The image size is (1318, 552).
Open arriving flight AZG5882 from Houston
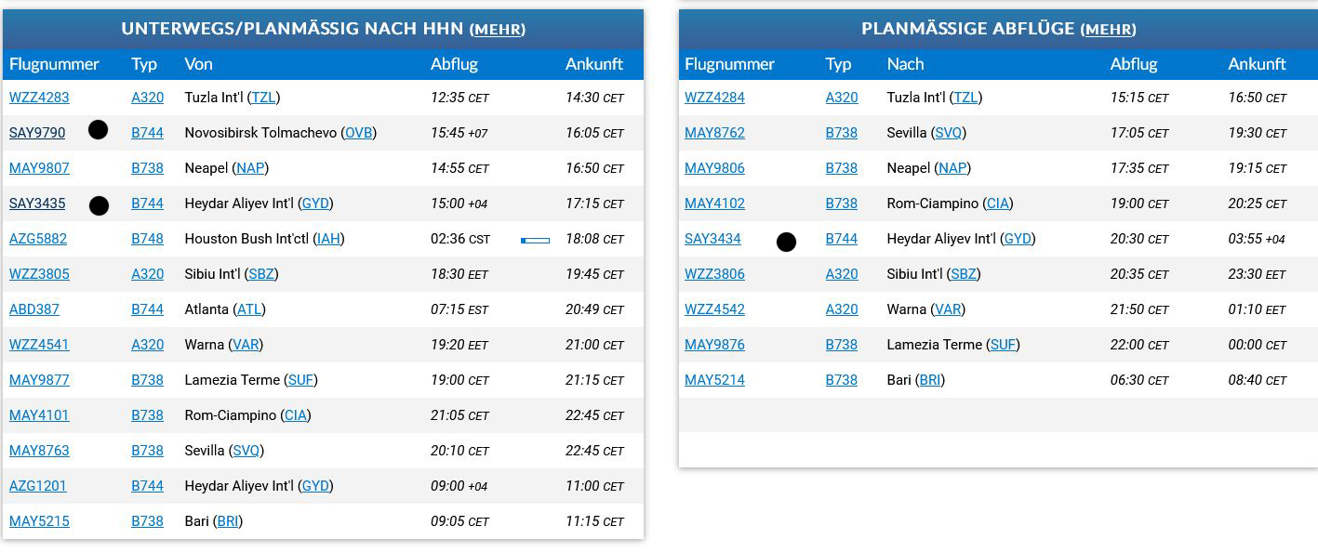tap(38, 239)
